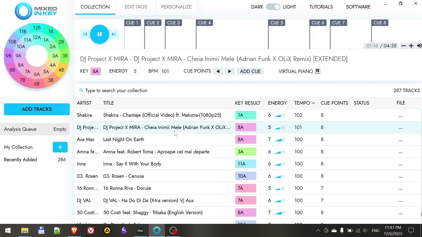Click the Add Cue button
Screen dimensions: 422x237
click(250, 71)
